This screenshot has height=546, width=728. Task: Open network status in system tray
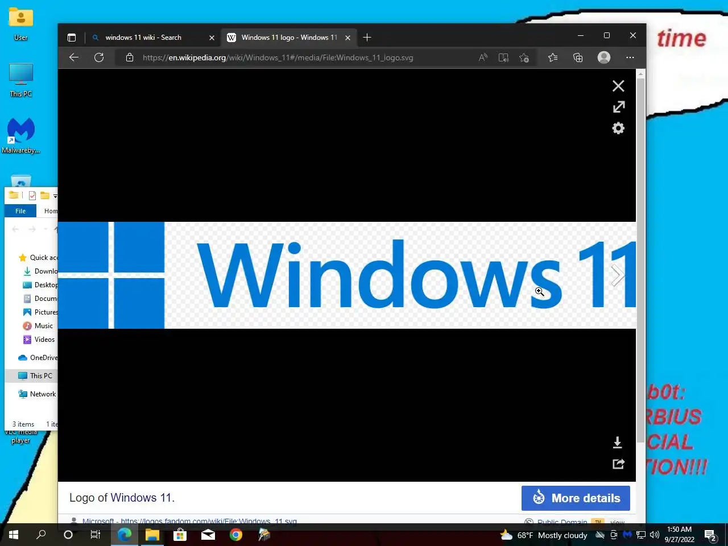641,535
